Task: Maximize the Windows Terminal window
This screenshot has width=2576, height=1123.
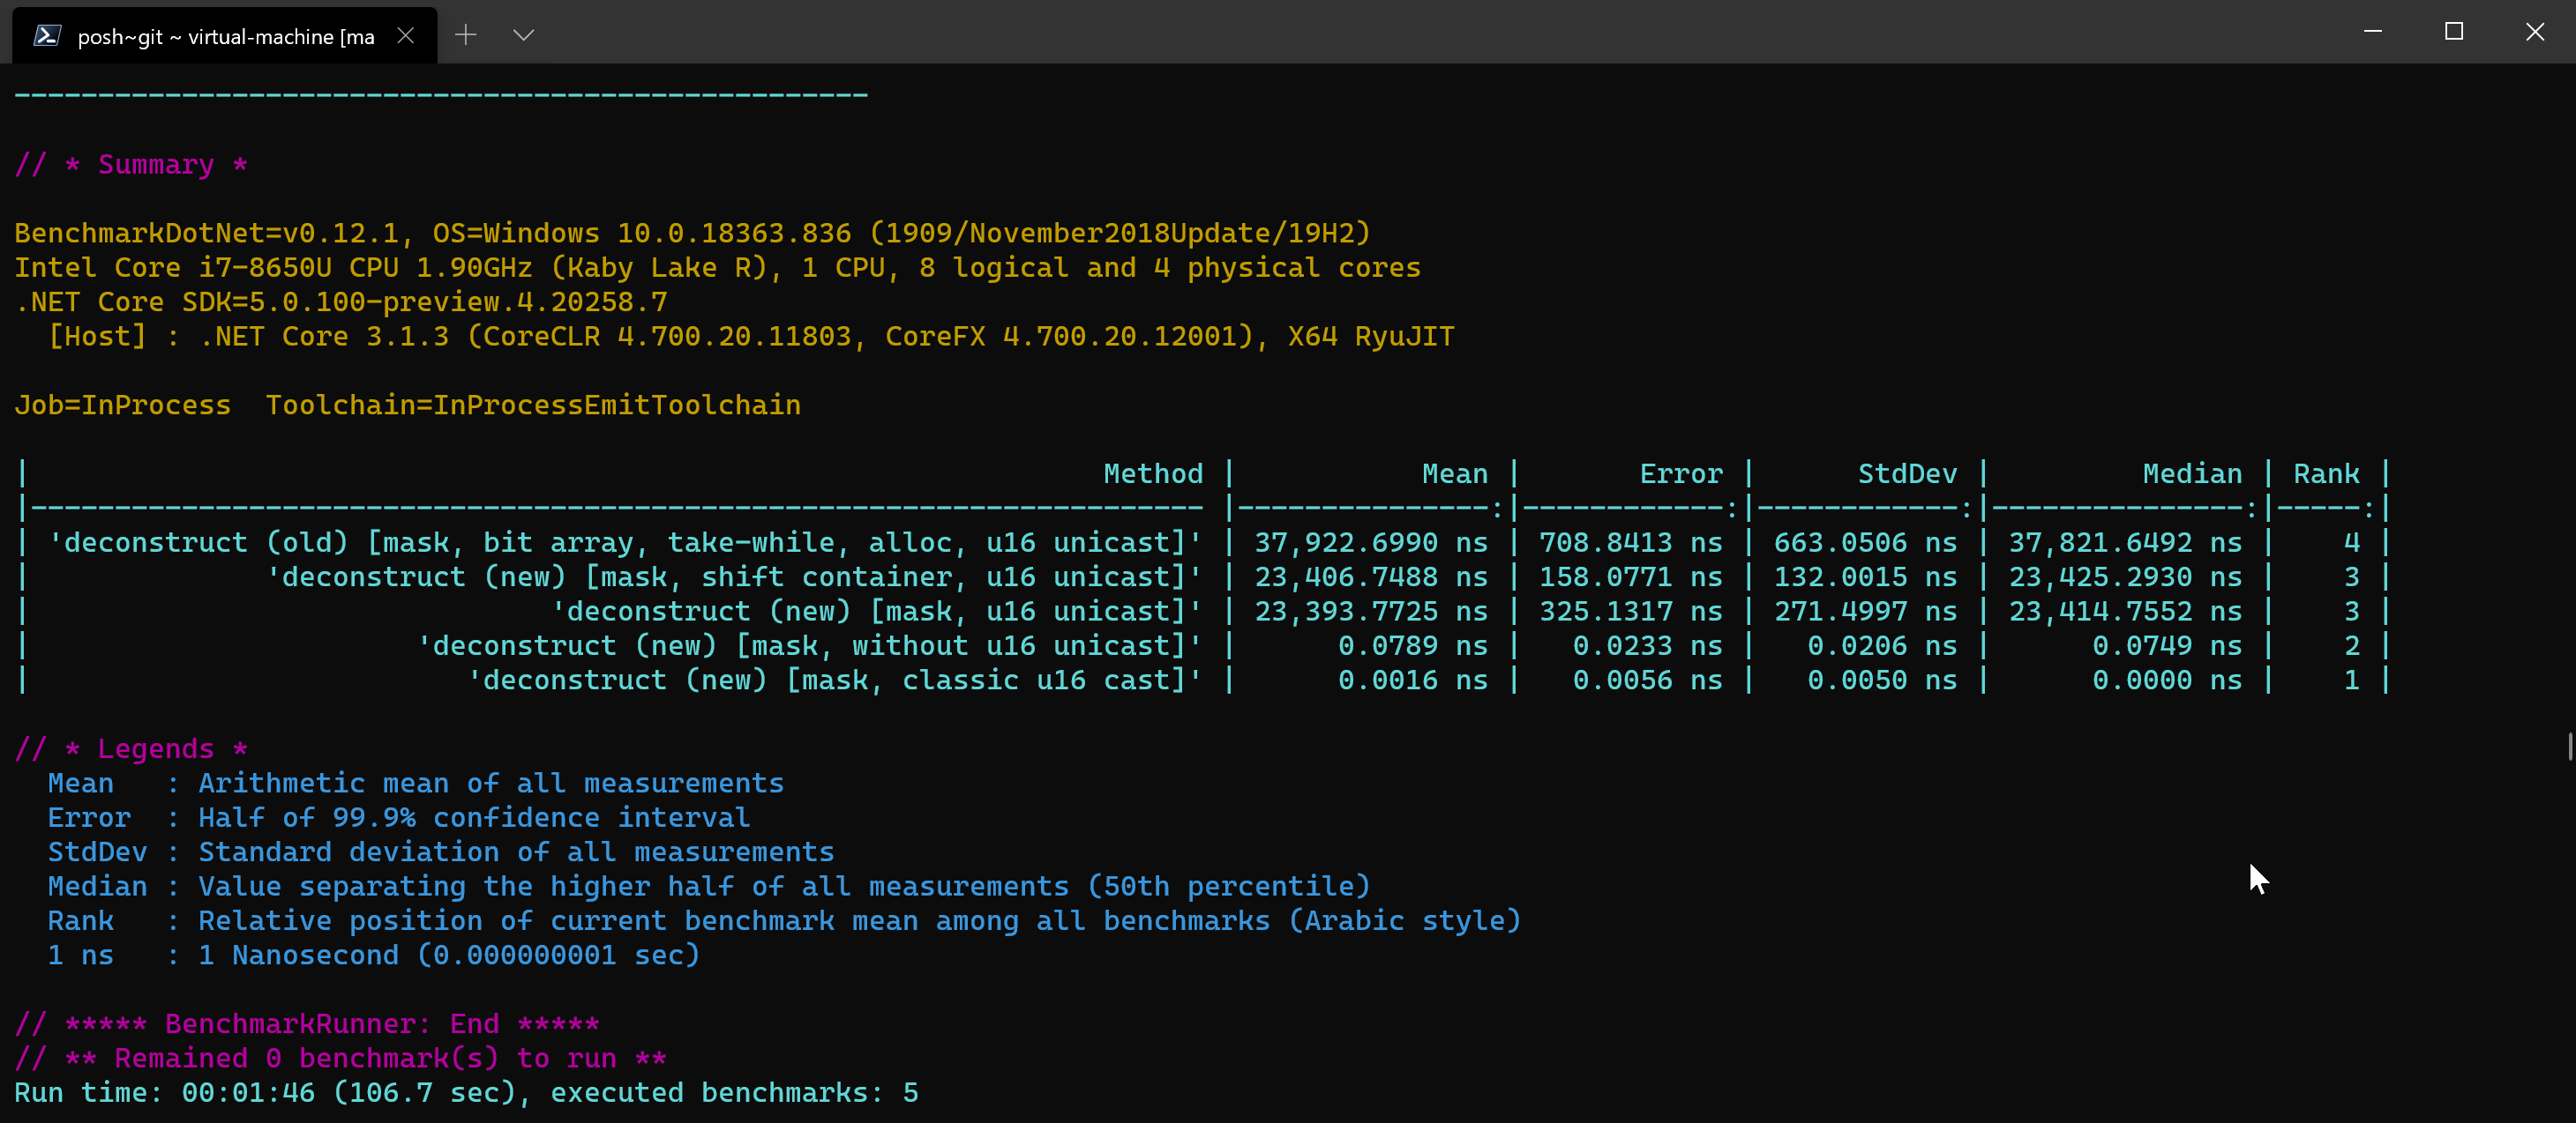Action: 2453,31
